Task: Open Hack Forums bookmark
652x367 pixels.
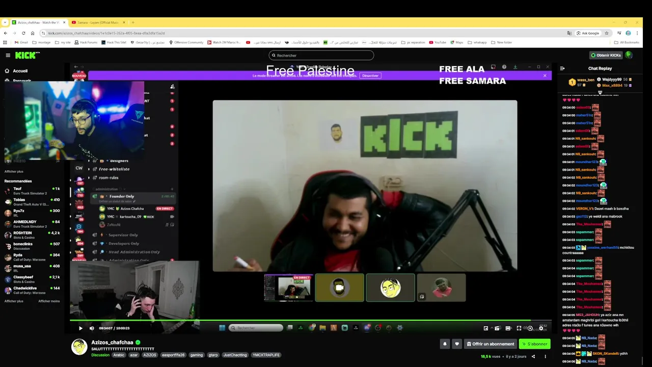Action: tap(86, 42)
